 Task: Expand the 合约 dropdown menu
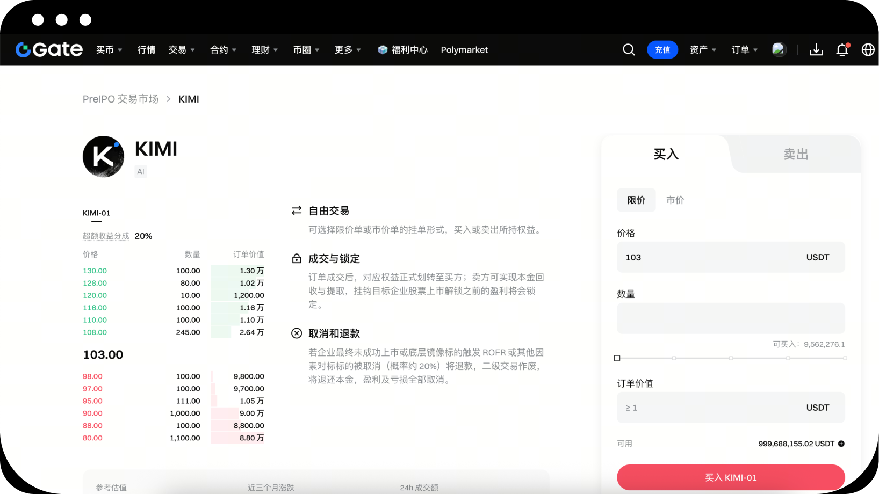tap(223, 49)
